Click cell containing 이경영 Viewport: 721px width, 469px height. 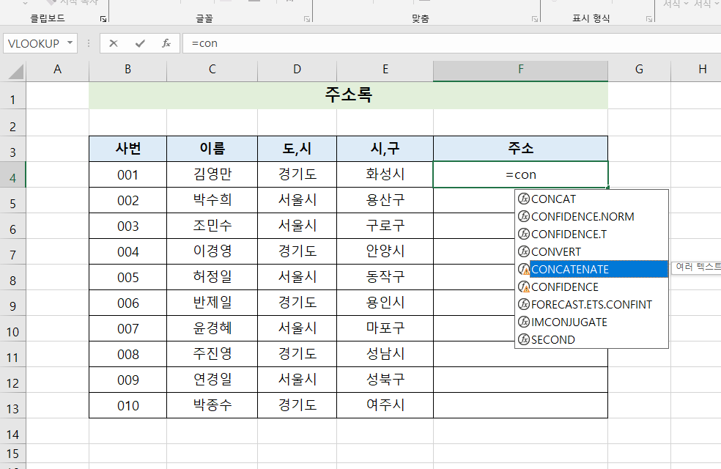click(212, 251)
